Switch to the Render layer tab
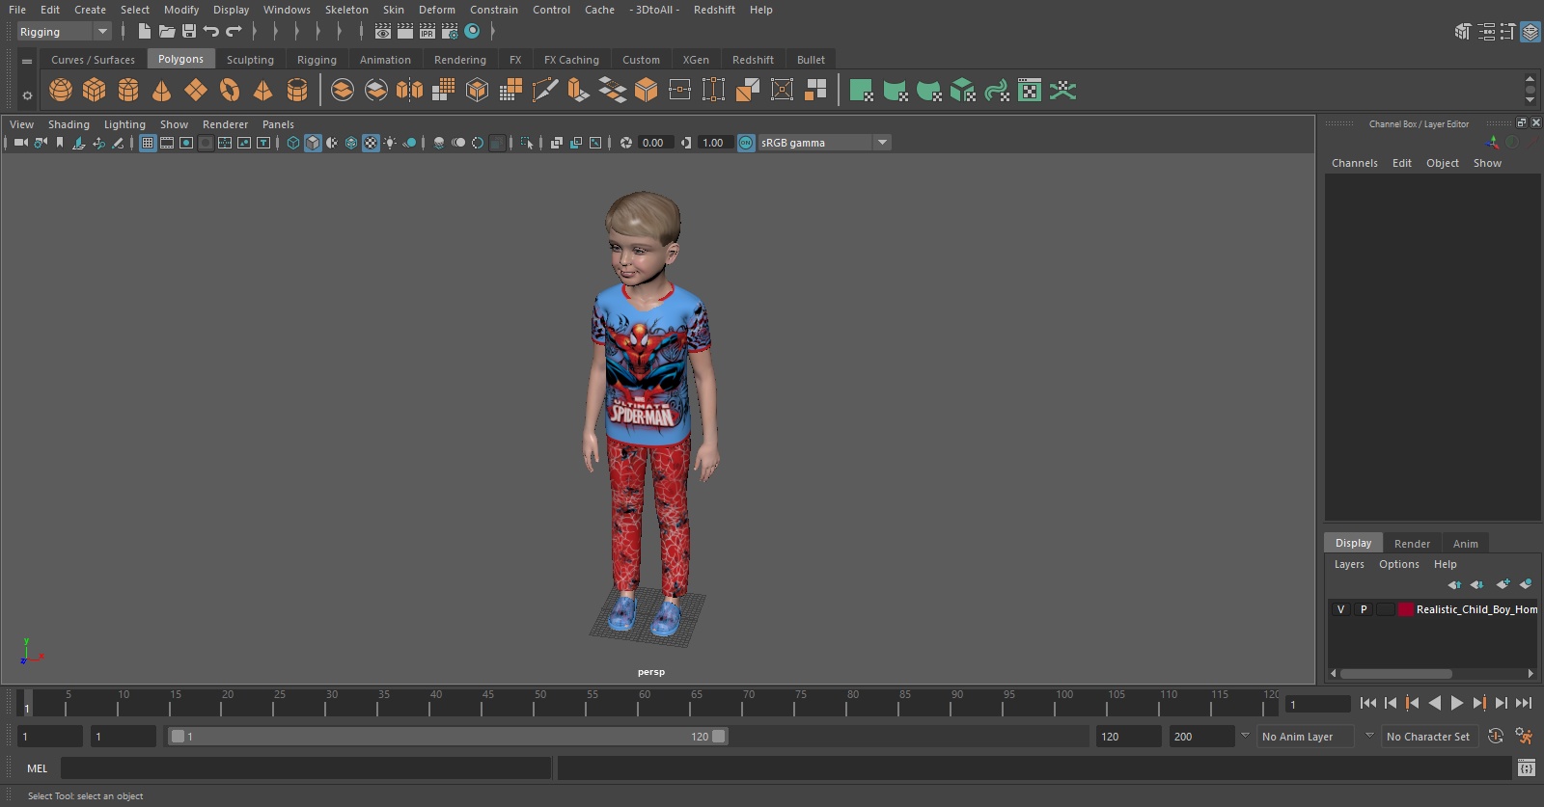 (1412, 544)
